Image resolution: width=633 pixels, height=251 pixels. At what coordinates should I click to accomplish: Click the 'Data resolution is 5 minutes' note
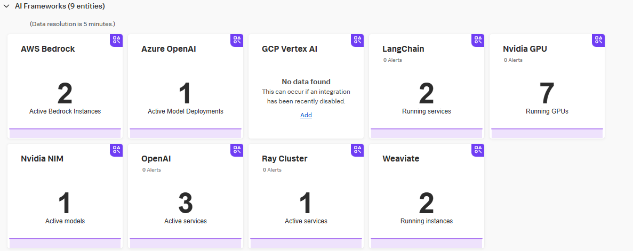pos(73,24)
